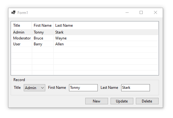Sort by the First Name column header
The width and height of the screenshot is (173, 118).
pyautogui.click(x=42, y=25)
